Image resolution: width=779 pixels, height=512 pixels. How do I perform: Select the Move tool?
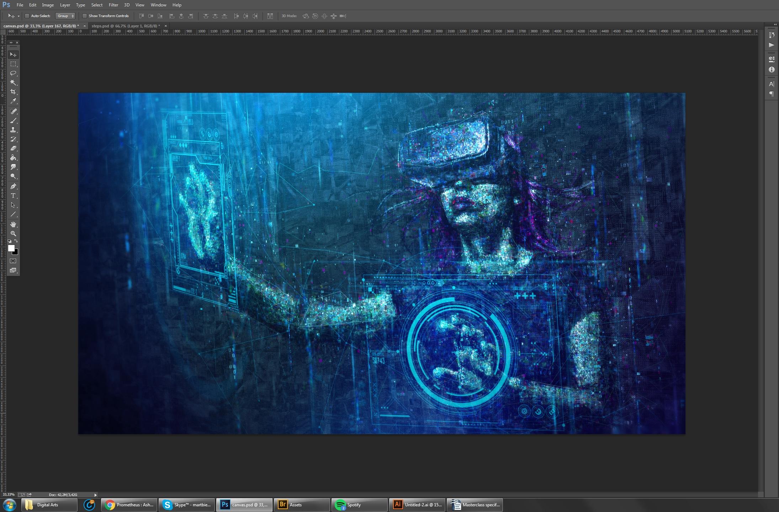point(13,54)
